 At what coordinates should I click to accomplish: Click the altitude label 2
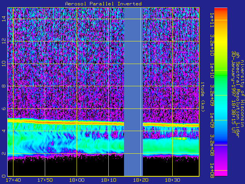click(x=4, y=153)
